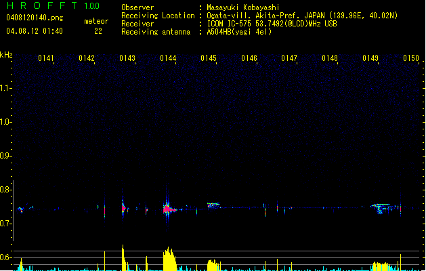
Task: Click the 'Receiving antenna' label
Action: tap(156, 32)
